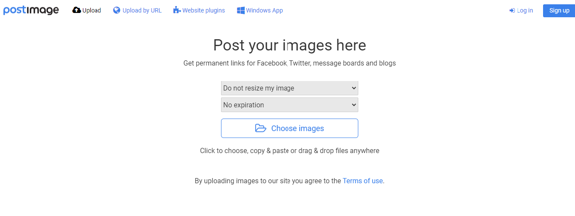
Task: Go to Upload by URL
Action: coord(142,10)
